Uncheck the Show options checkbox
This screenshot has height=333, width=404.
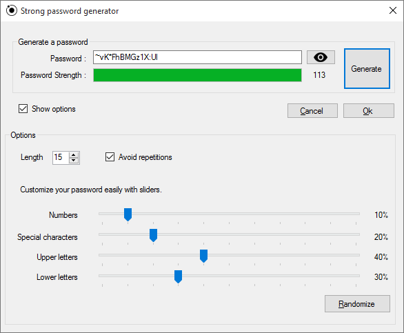[23, 109]
